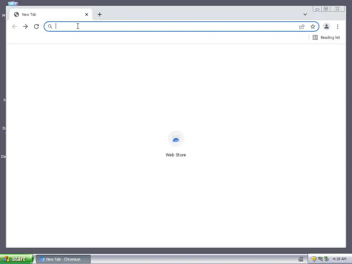Open the Chromium three-dot menu

point(338,26)
